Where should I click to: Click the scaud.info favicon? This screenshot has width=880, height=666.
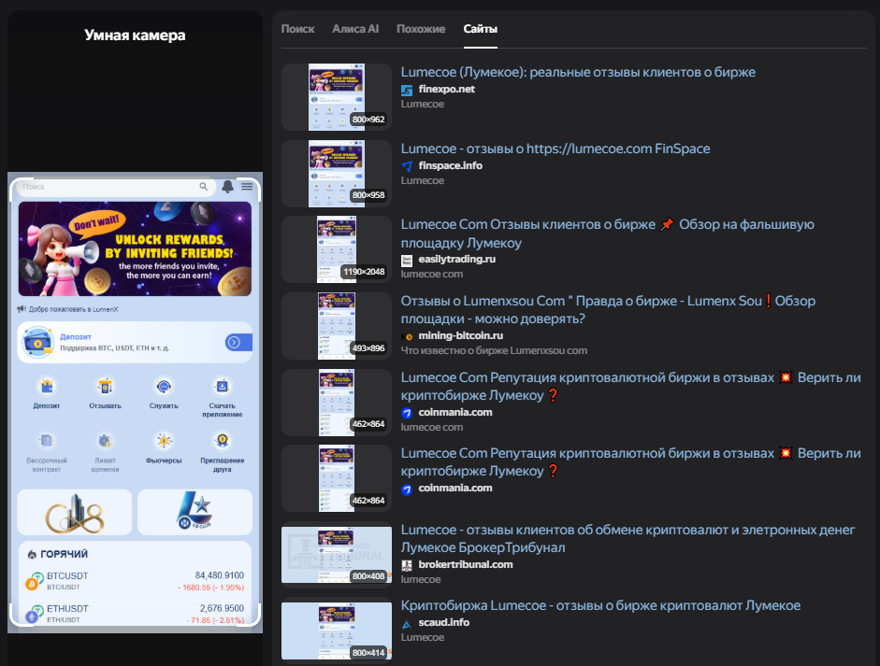coord(407,623)
